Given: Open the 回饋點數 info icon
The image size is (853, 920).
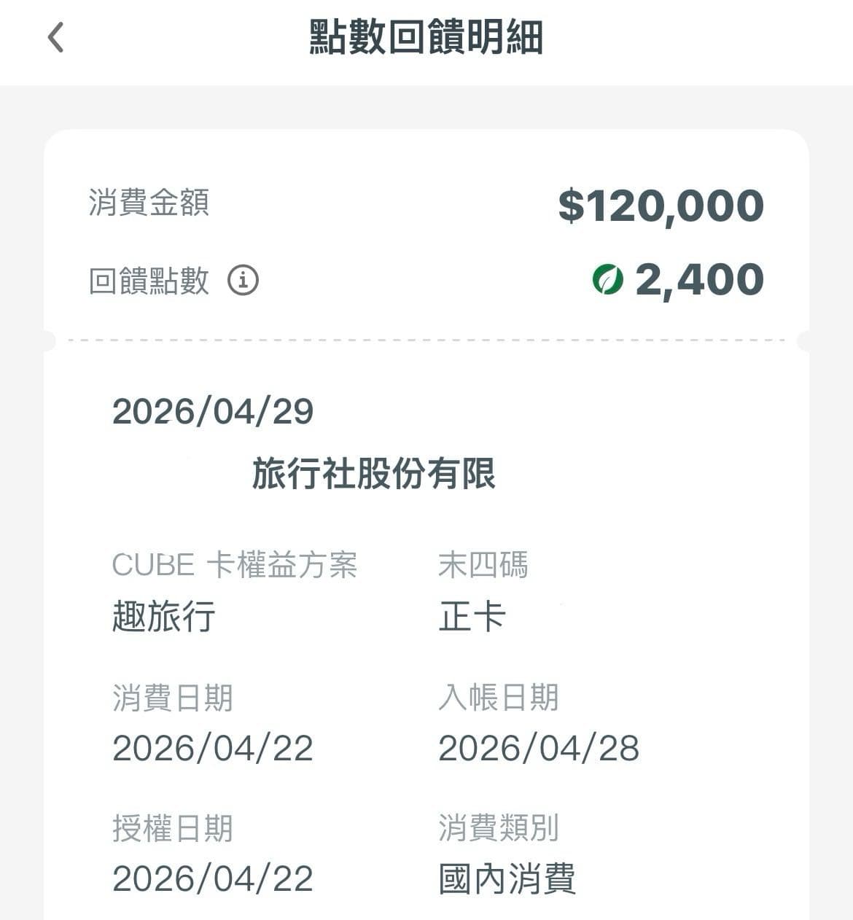Looking at the screenshot, I should click(243, 280).
